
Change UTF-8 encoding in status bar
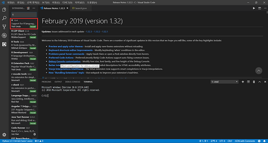point(222,141)
